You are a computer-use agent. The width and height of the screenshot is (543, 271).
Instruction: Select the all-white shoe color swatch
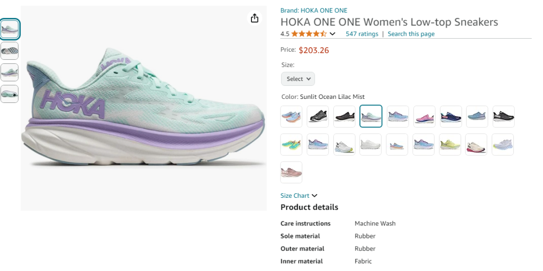pyautogui.click(x=371, y=145)
